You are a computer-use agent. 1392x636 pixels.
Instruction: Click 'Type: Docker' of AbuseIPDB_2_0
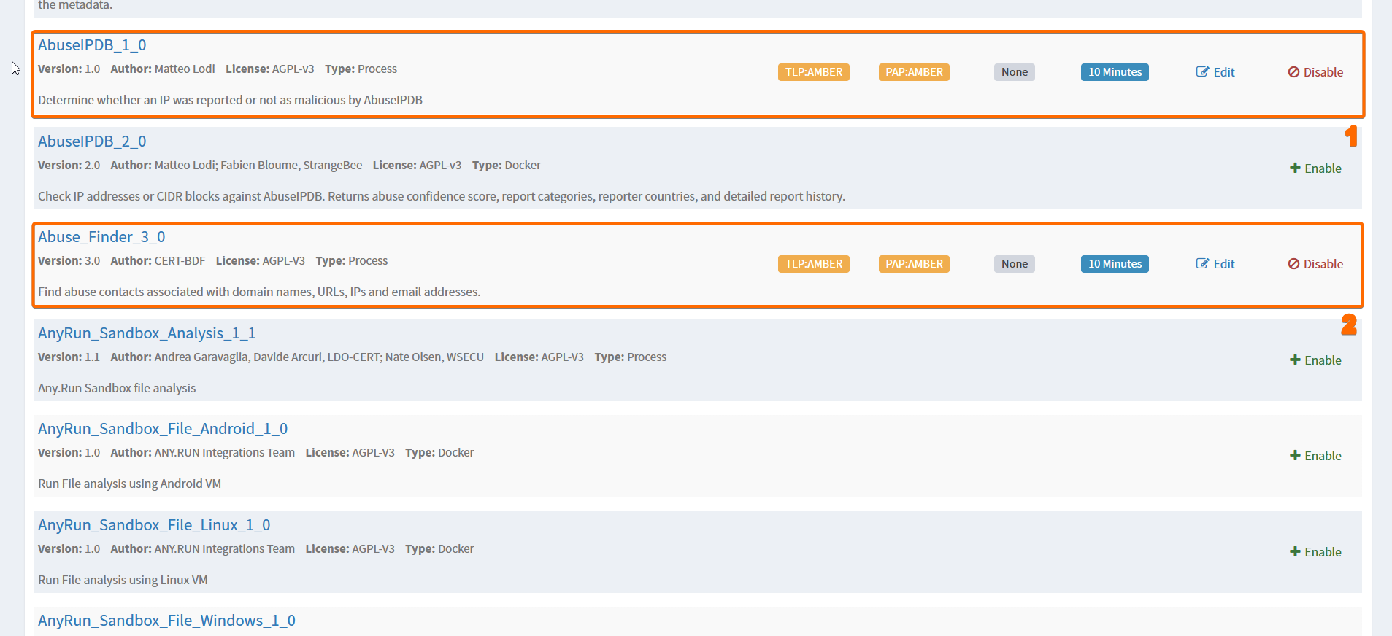(x=507, y=166)
